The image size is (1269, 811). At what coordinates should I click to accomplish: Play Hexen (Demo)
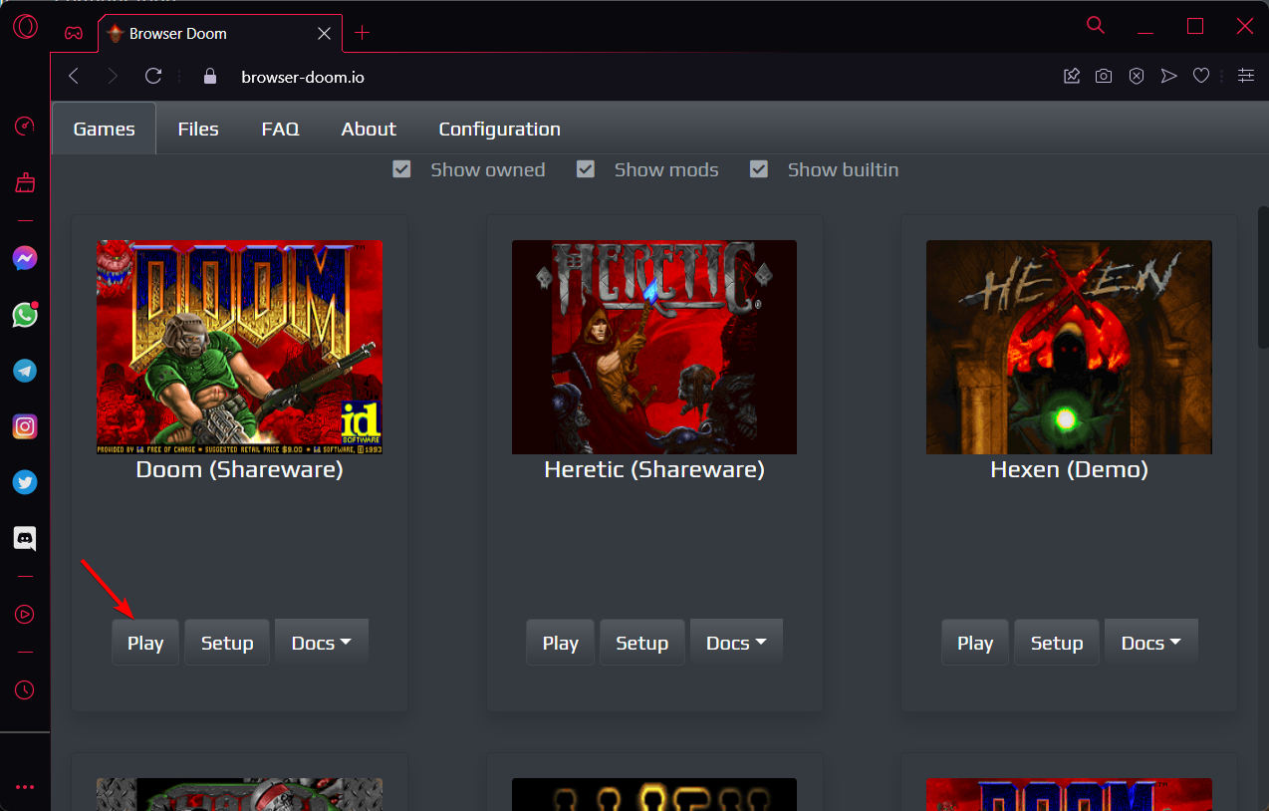(x=975, y=643)
